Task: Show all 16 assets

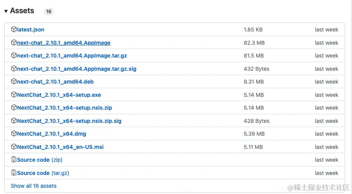Action: point(34,186)
